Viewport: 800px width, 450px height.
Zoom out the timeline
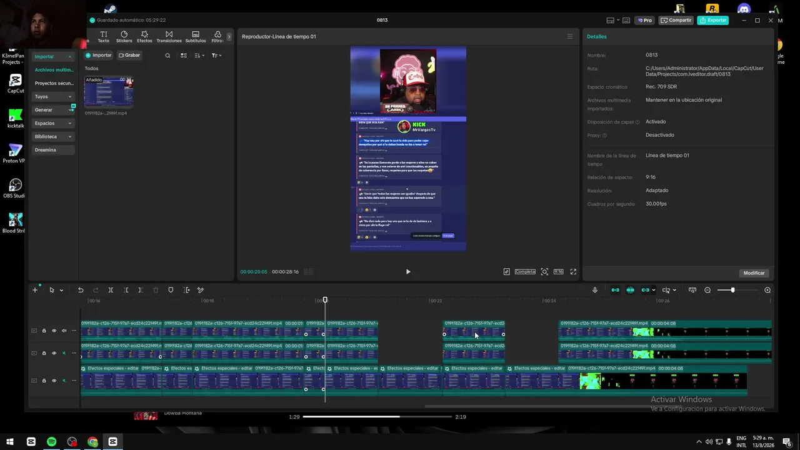(707, 290)
